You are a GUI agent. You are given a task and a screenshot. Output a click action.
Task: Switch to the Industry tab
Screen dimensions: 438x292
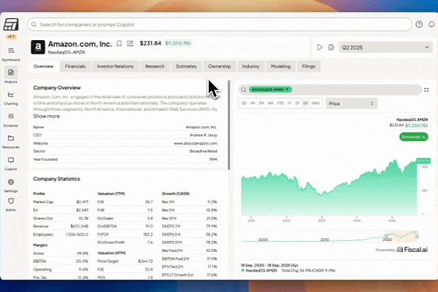(250, 66)
